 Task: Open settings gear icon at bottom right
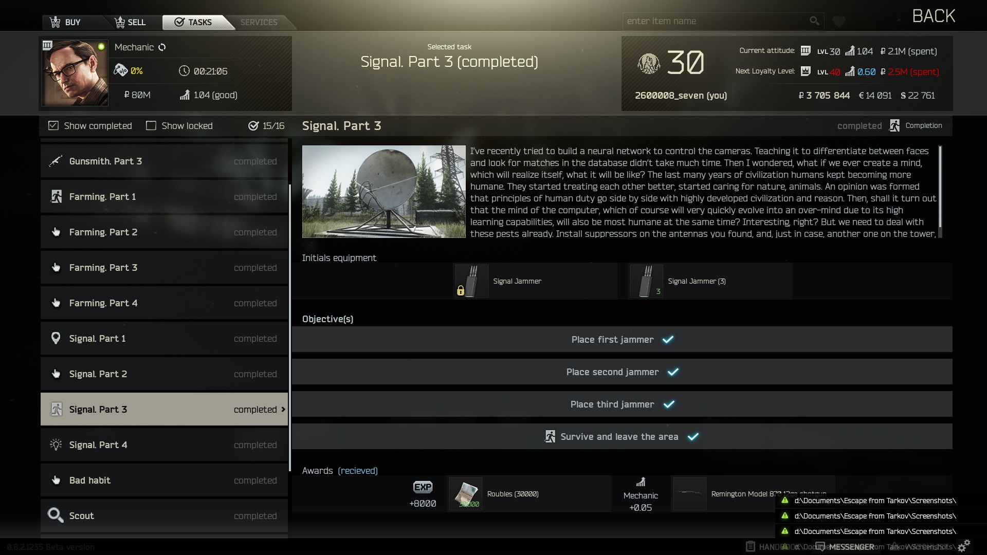coord(964,545)
